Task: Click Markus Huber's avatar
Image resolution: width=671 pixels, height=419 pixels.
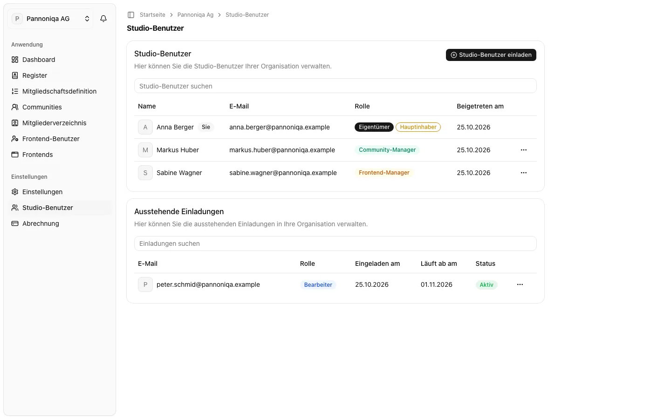Action: (x=145, y=150)
